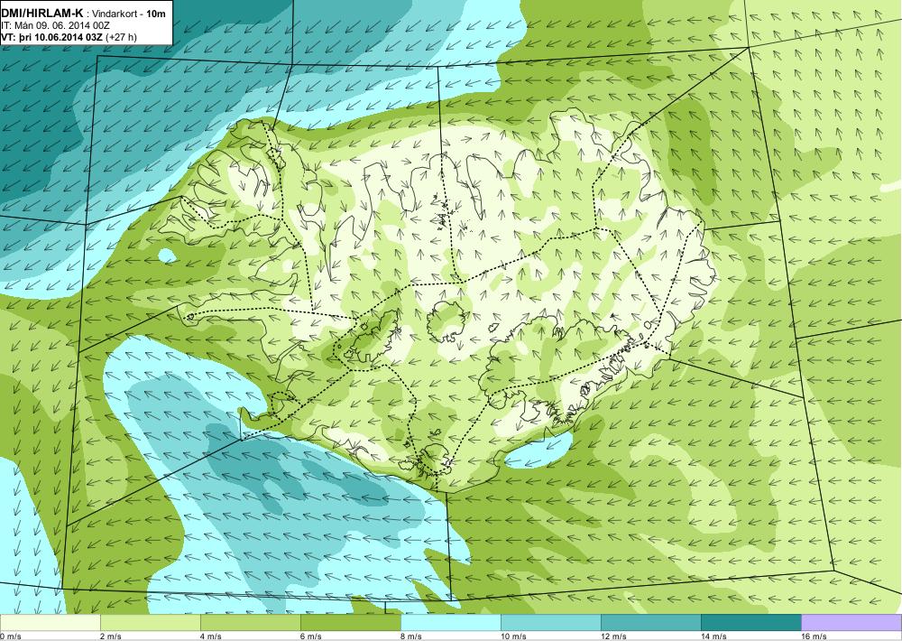Click the small light-blue patch off the west coast
902x641 pixels.
(168, 255)
